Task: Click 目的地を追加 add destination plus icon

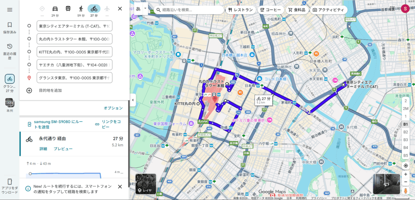Action: tap(29, 90)
